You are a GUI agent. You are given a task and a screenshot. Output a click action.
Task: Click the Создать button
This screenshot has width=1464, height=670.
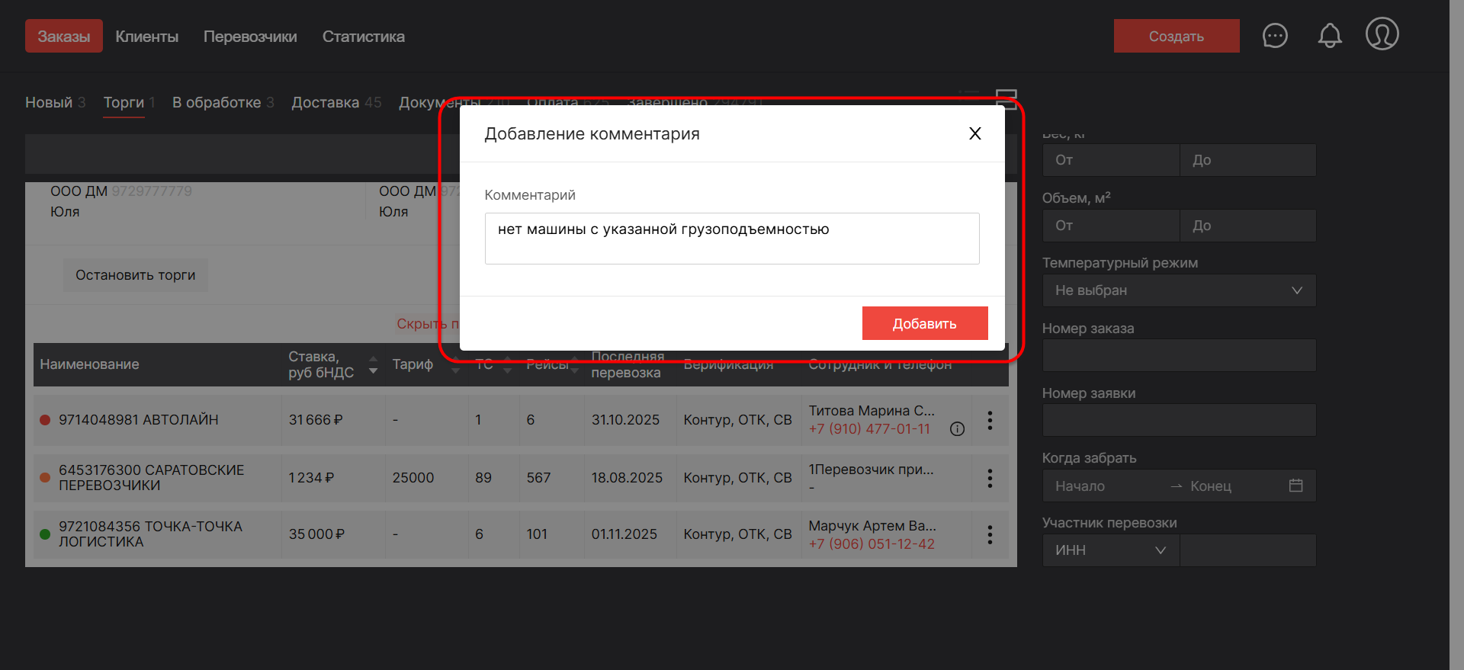1176,36
